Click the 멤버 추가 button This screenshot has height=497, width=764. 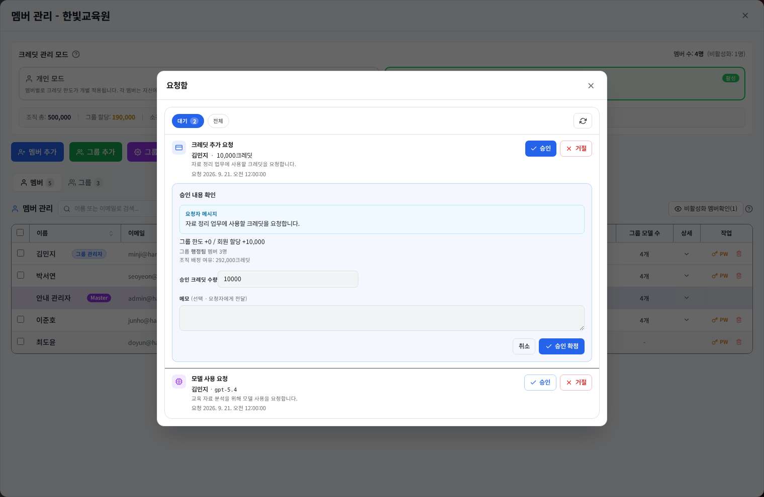click(37, 152)
